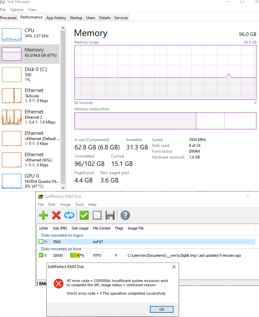Click the blue Re-mount arrows icon
This screenshot has width=259, height=317.
point(69,215)
